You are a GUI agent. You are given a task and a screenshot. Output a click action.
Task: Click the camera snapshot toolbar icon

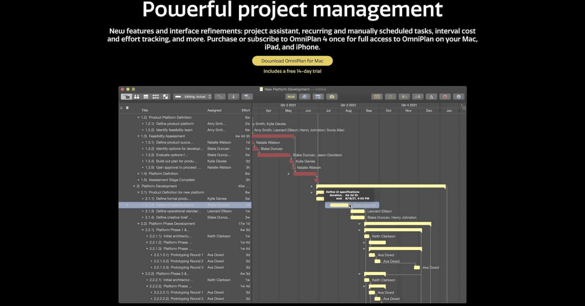coord(332,97)
